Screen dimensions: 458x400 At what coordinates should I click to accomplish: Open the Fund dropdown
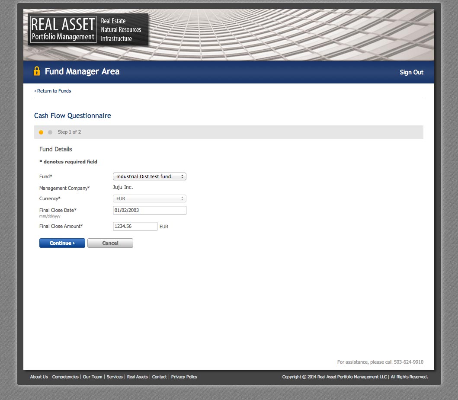point(149,176)
